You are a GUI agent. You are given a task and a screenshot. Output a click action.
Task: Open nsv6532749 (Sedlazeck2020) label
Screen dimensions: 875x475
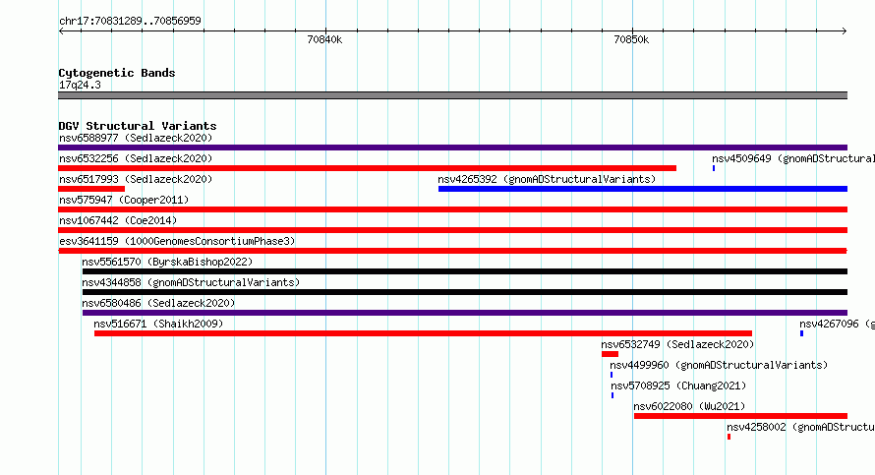click(677, 344)
